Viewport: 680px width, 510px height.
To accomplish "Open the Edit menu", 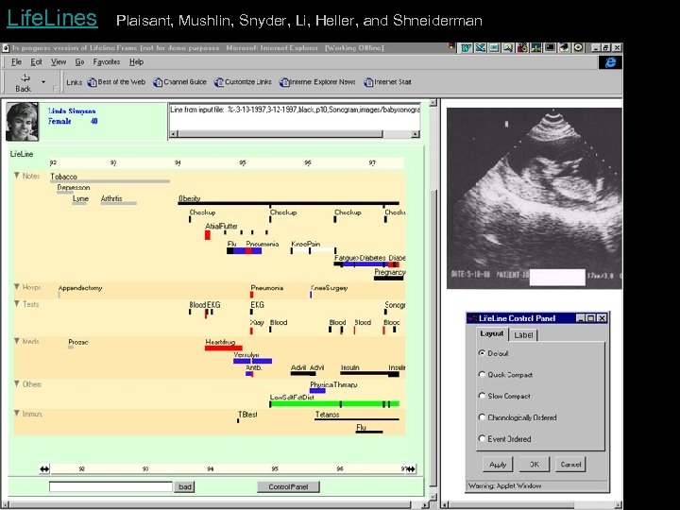I will point(37,62).
